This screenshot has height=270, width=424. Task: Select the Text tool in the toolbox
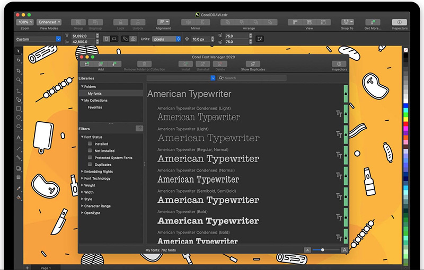tap(19, 138)
